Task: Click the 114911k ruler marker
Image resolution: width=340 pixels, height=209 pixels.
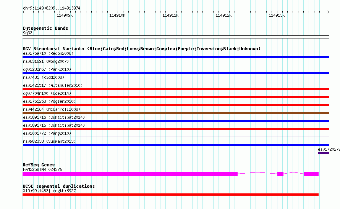Action: tap(170, 15)
